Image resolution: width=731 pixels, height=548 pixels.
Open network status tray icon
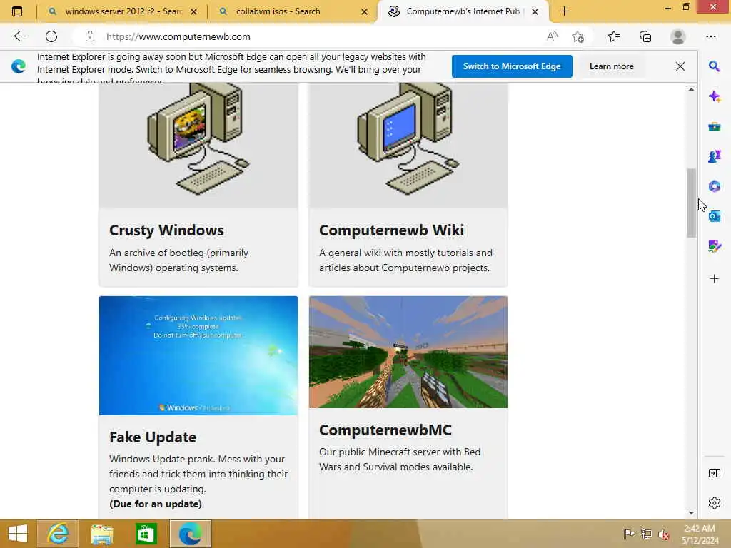tap(646, 534)
